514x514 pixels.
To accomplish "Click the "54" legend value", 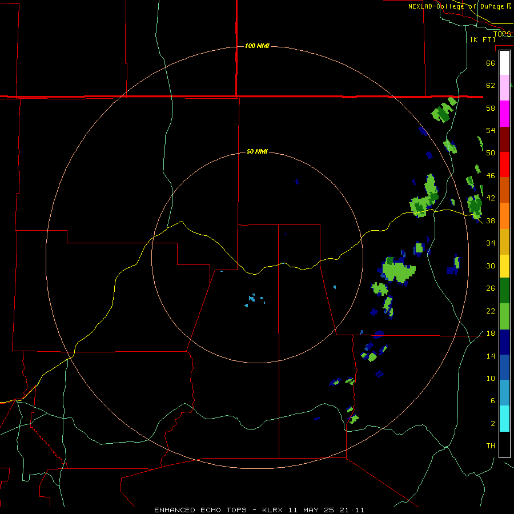I will (491, 130).
